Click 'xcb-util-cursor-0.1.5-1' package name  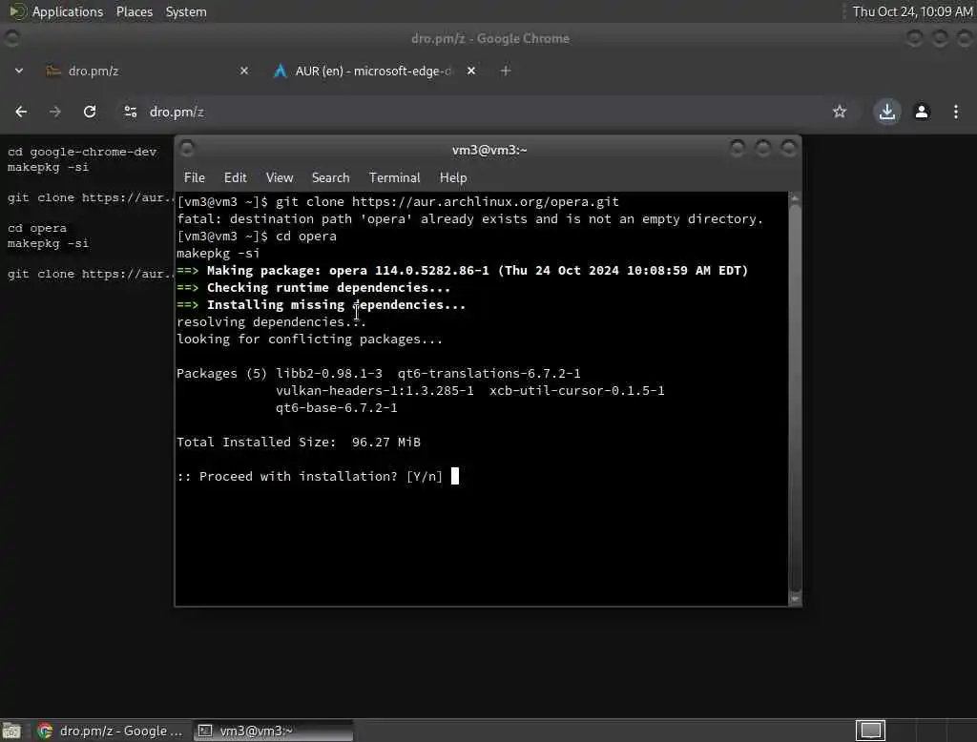(x=577, y=391)
